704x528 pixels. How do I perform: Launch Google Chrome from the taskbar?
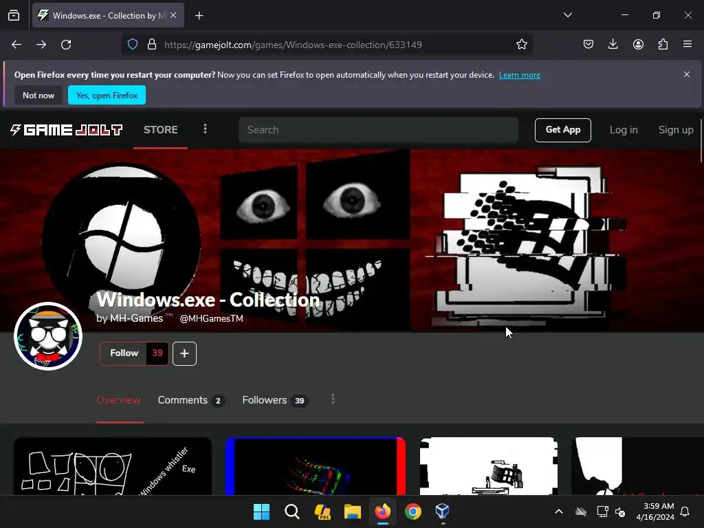coord(413,511)
